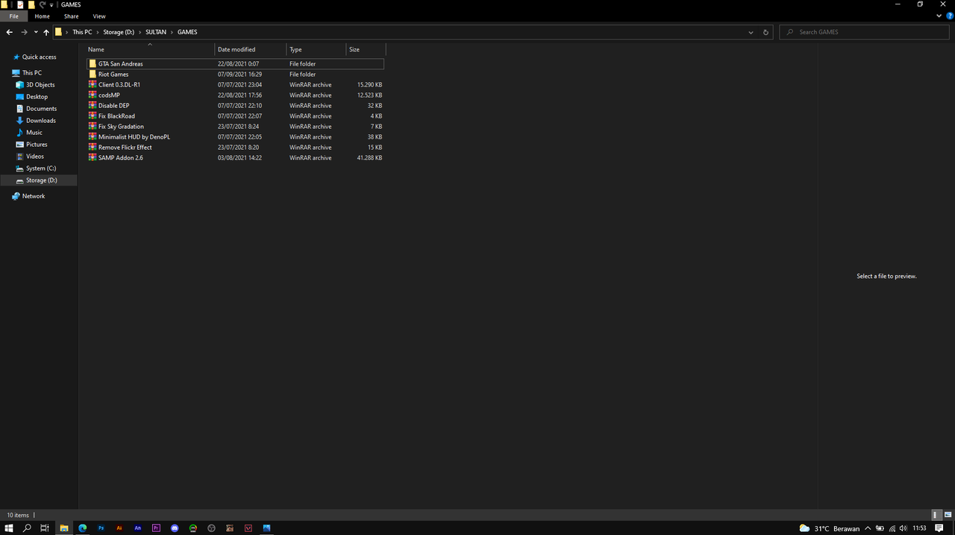Click SULTAN breadcrumb in address bar

click(156, 32)
